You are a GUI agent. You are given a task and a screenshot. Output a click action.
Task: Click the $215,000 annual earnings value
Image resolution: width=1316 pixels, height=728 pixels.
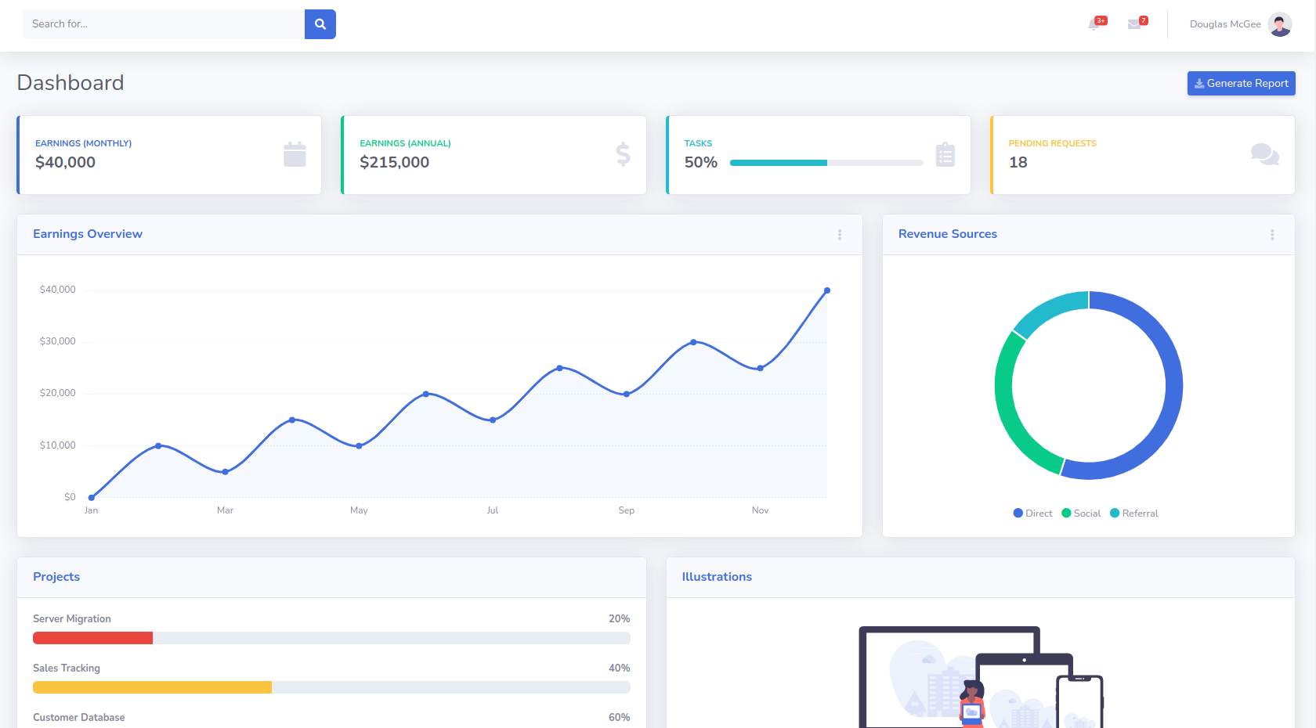(395, 162)
